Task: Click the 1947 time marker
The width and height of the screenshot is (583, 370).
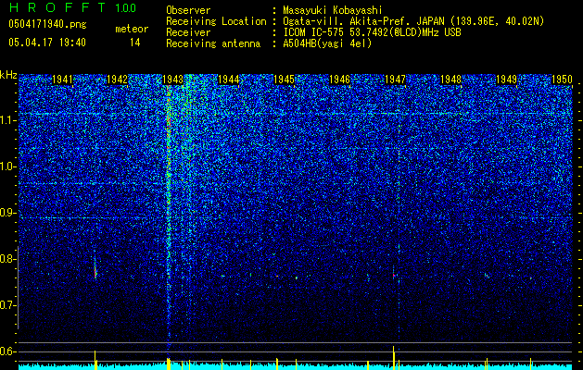Action: pos(395,80)
